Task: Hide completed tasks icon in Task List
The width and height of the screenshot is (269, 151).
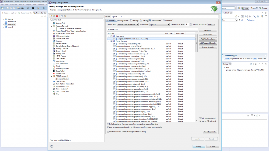Action: (255, 16)
